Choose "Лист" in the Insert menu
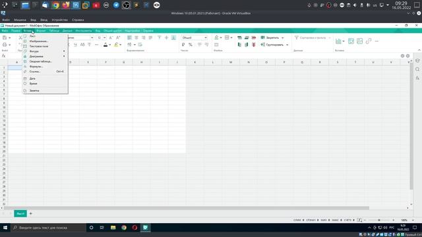Screen dimensions: 422x237 tap(32, 36)
